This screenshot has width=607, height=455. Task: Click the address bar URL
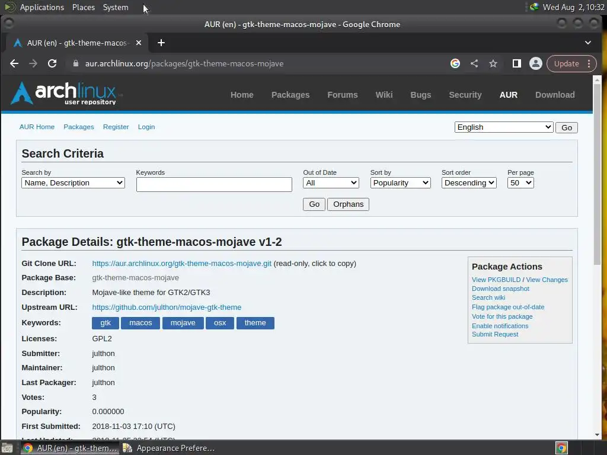pos(184,63)
